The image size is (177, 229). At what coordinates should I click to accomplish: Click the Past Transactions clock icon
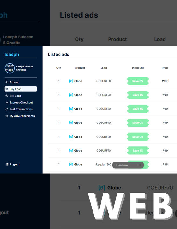point(7,109)
